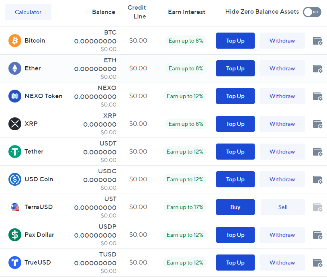Viewport: 327px width, 277px height.
Task: Click the Credit Line column header
Action: click(137, 12)
